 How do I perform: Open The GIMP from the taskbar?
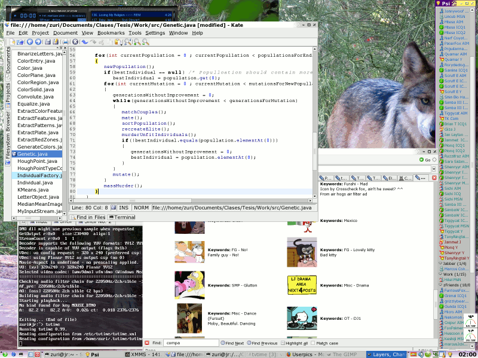(x=344, y=352)
